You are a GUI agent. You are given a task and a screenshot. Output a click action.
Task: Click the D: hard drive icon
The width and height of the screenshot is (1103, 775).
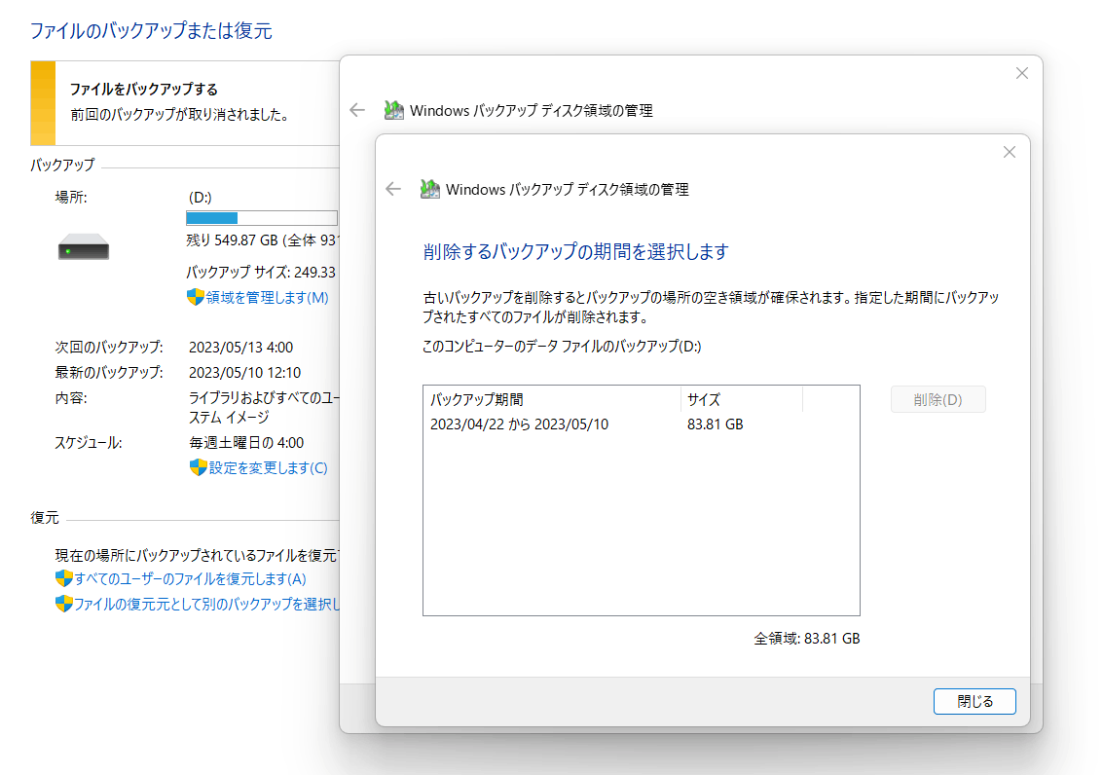[84, 247]
